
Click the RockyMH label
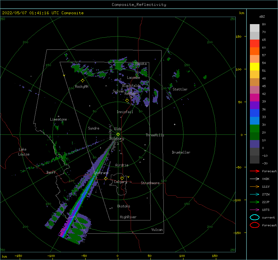pyautogui.click(x=82, y=87)
